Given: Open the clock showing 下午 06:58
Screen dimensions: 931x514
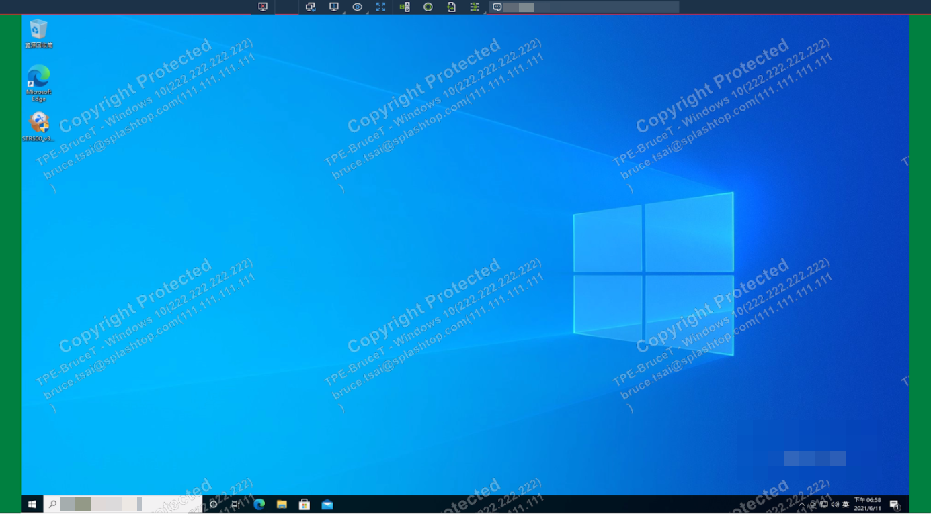Looking at the screenshot, I should 867,505.
